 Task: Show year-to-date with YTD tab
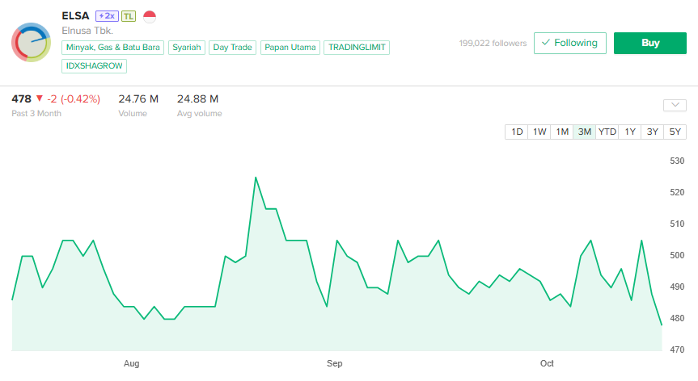607,132
